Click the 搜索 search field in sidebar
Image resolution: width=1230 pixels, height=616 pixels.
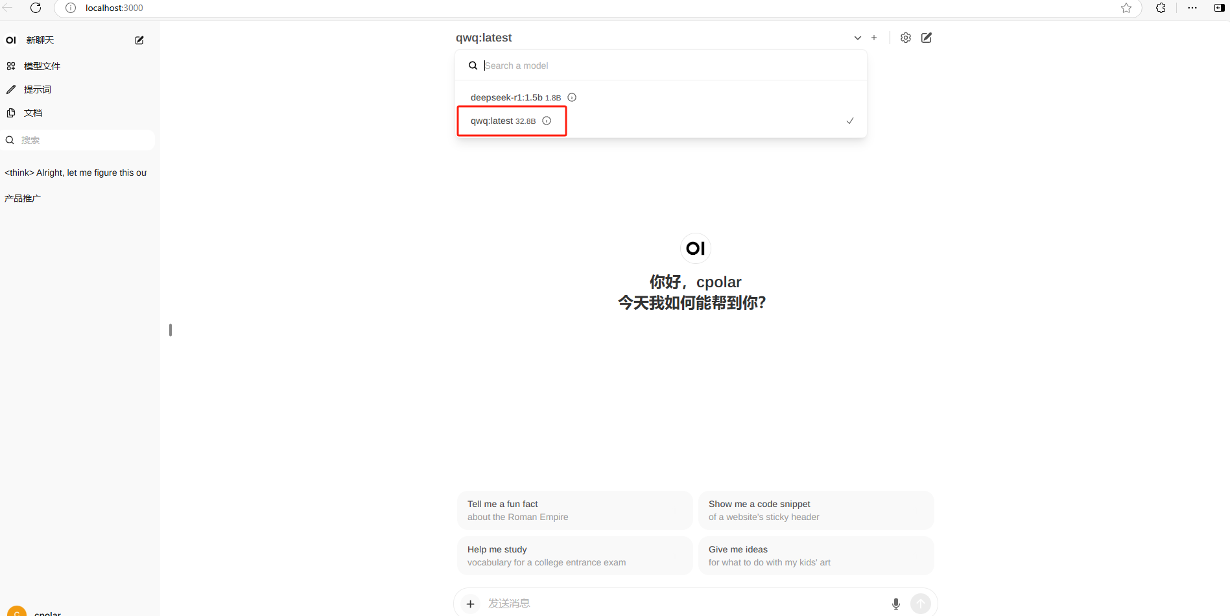click(x=77, y=139)
